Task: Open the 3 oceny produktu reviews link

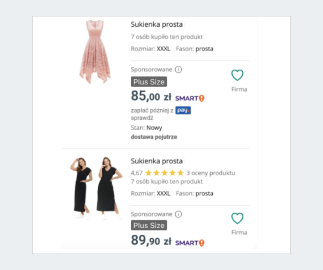Action: click(211, 173)
